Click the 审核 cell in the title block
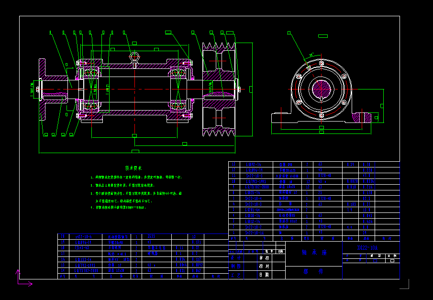Image resolution: width=433 pixels, height=300 pixels. (264, 257)
